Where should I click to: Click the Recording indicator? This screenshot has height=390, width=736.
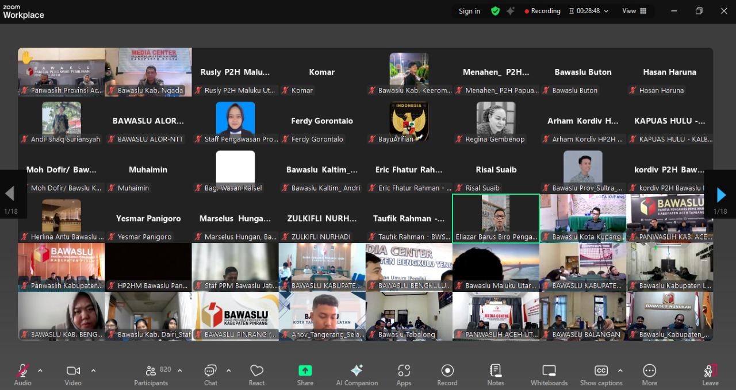click(x=542, y=11)
